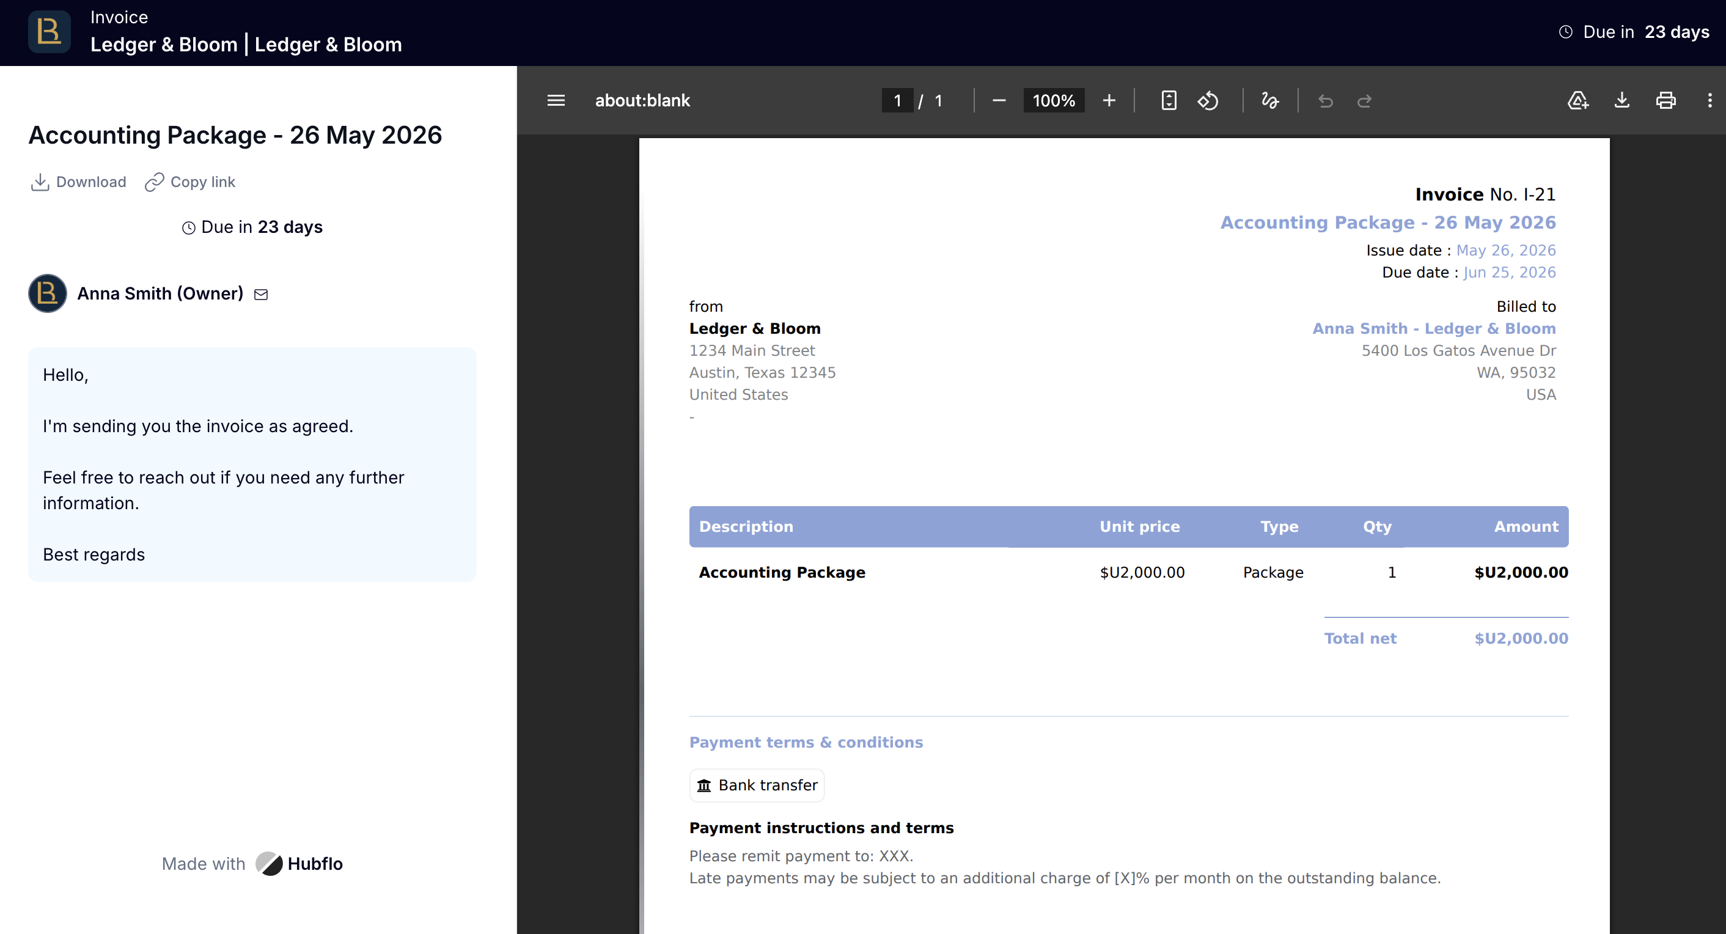Open the PDF viewer sidebar menu icon
Screen dimensions: 1726x934
(556, 100)
